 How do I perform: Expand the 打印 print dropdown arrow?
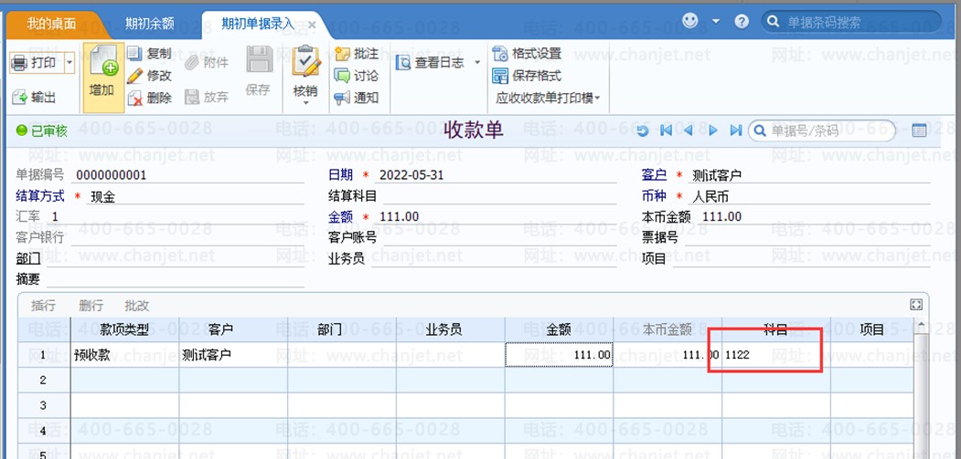69,63
